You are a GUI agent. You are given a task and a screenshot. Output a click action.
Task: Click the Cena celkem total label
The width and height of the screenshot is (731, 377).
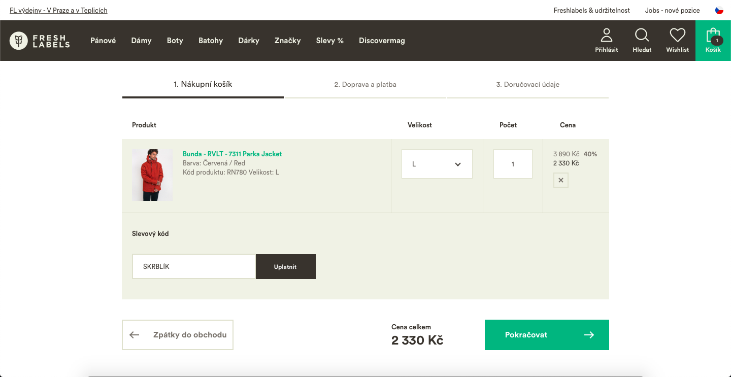pyautogui.click(x=411, y=327)
